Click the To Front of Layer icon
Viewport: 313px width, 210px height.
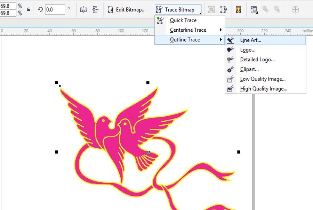265,9
